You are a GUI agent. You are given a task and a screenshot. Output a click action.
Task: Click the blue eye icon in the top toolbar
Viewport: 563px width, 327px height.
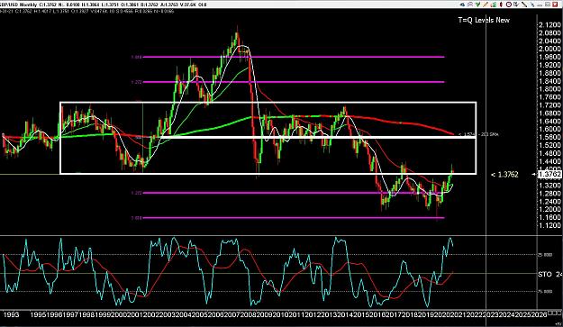tap(462, 5)
